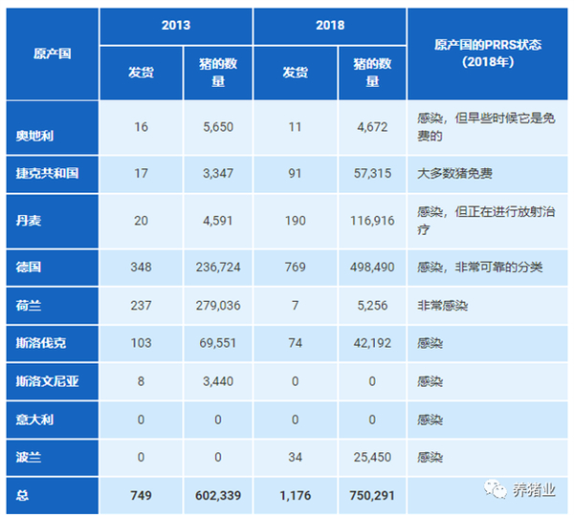The height and width of the screenshot is (515, 574).
Task: Select the cell 42,192 in Slovakia row
Action: tap(372, 343)
